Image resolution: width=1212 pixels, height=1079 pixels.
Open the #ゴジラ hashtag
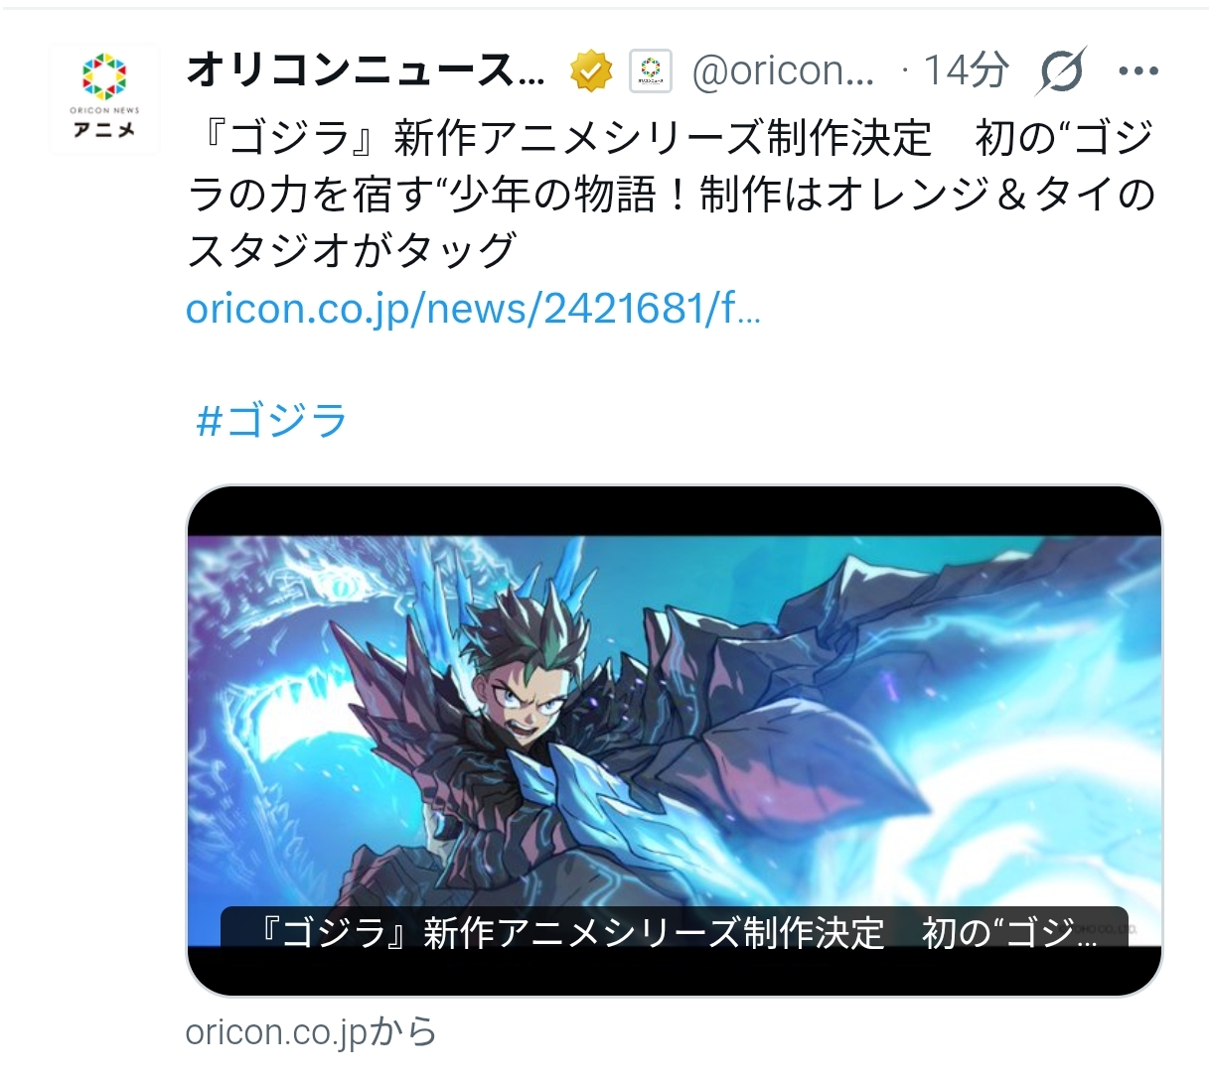tap(271, 420)
